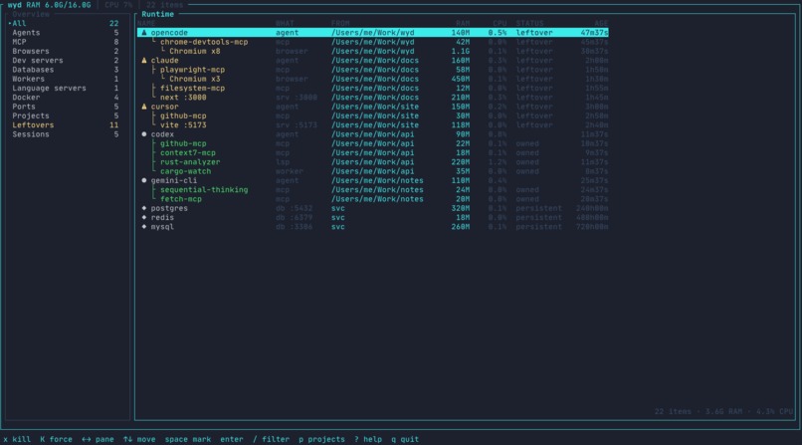Screen dimensions: 802x445
Task: Click the diamond marker beside mysql
Action: 144,227
